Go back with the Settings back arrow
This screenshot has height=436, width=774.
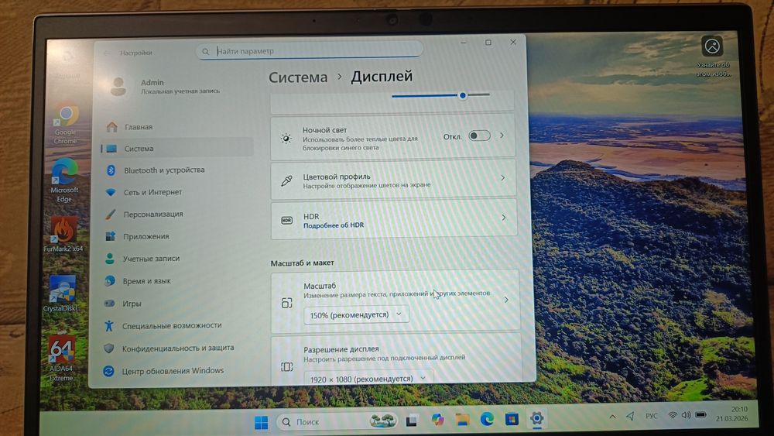click(x=107, y=53)
